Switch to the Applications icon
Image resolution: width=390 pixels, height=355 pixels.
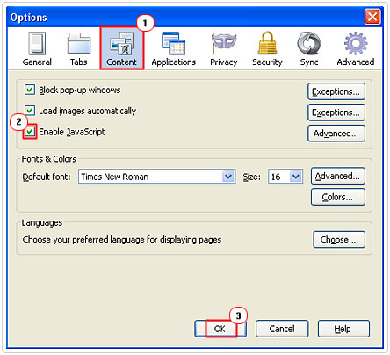point(174,43)
